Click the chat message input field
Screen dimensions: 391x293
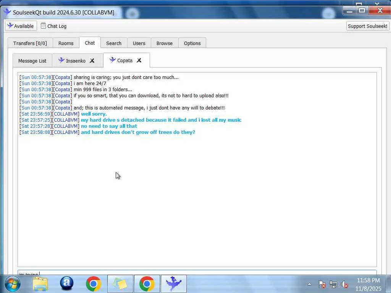(197, 272)
